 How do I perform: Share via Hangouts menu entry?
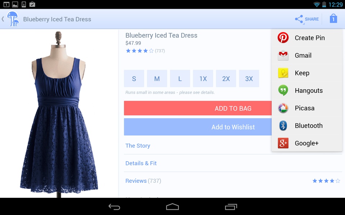coord(307,90)
